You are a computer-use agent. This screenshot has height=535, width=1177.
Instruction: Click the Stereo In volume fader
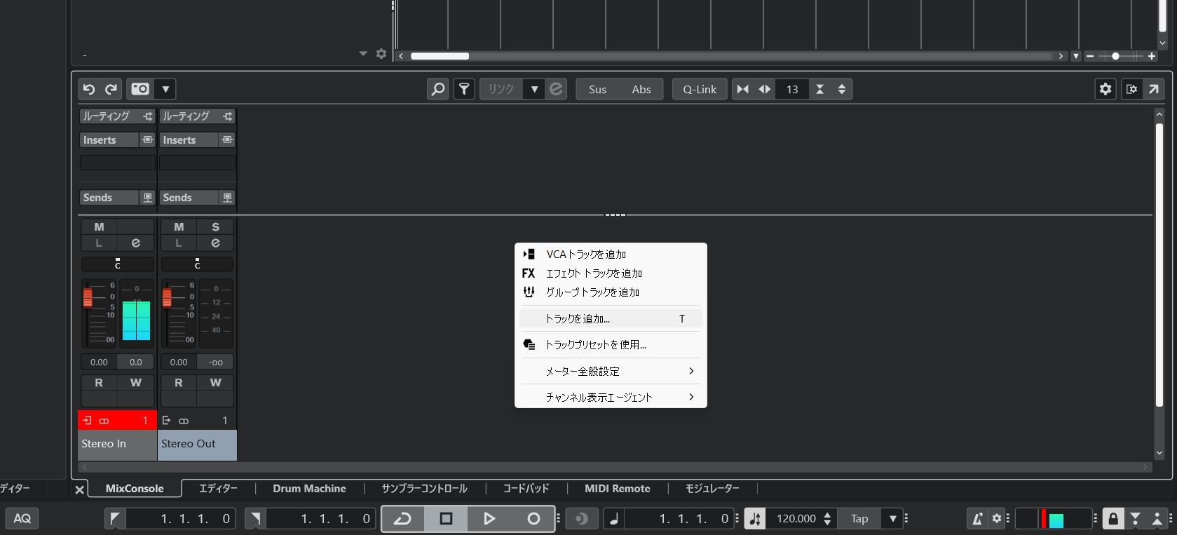point(88,297)
